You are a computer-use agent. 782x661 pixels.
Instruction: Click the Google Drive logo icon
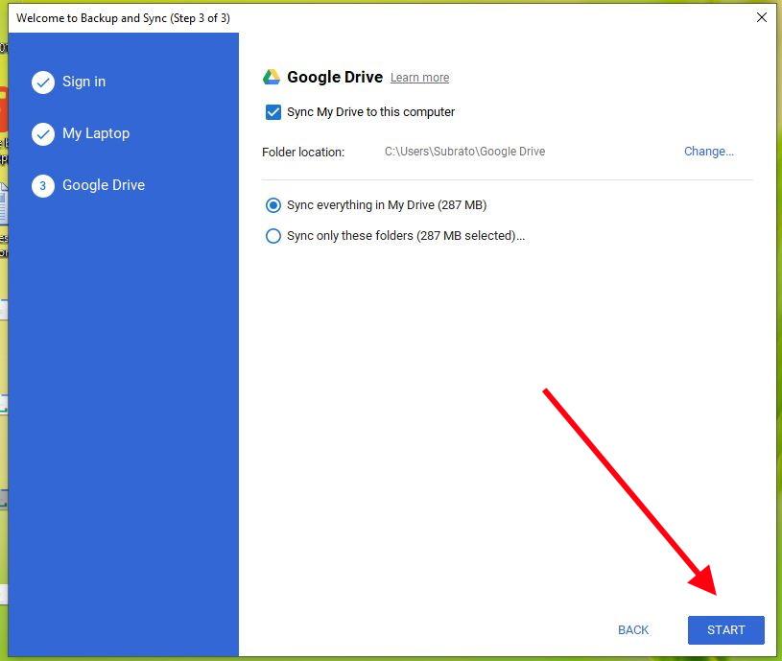pos(272,77)
